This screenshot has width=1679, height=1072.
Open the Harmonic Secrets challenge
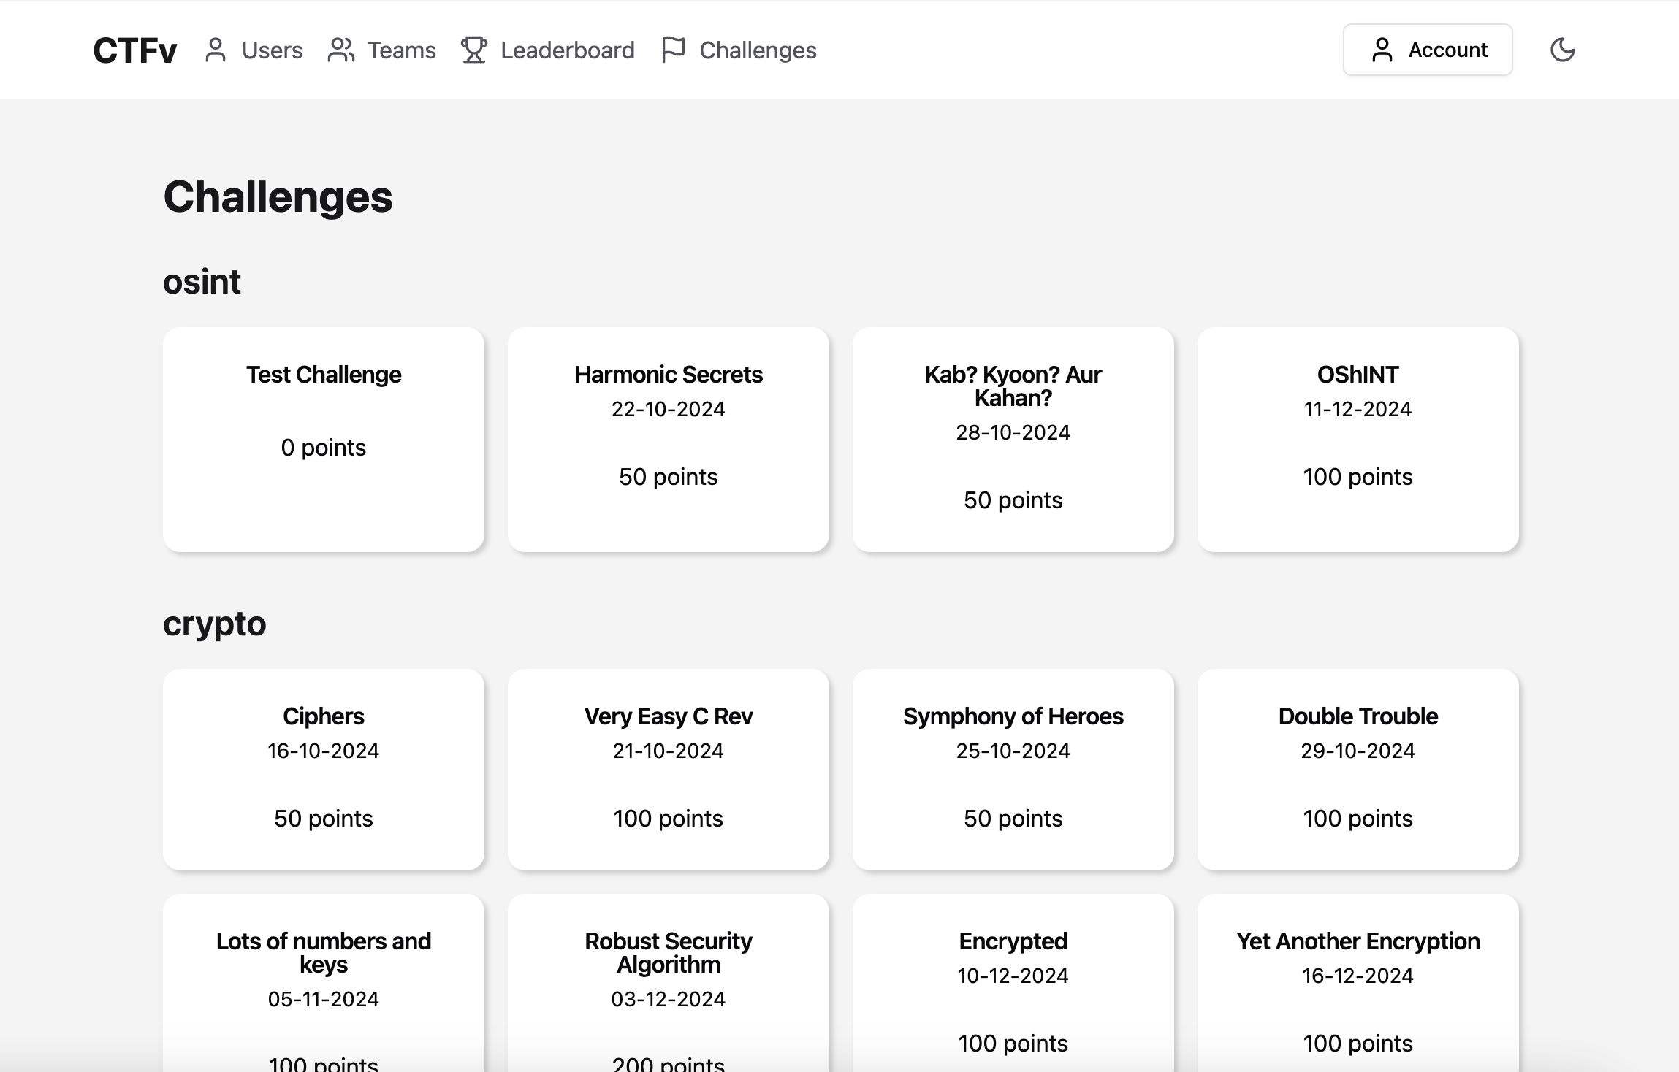tap(668, 439)
